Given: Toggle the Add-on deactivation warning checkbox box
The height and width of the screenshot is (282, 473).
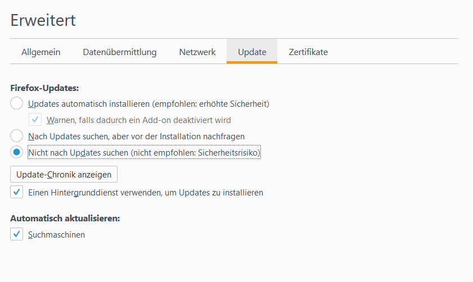Looking at the screenshot, I should point(35,120).
